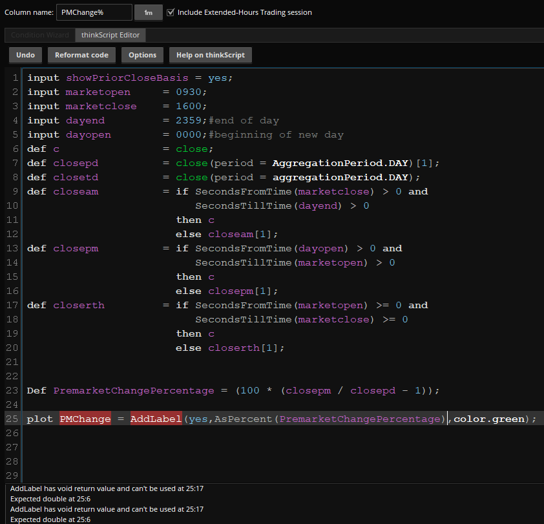
Task: Click line number 1 in the gutter
Action: [x=14, y=78]
